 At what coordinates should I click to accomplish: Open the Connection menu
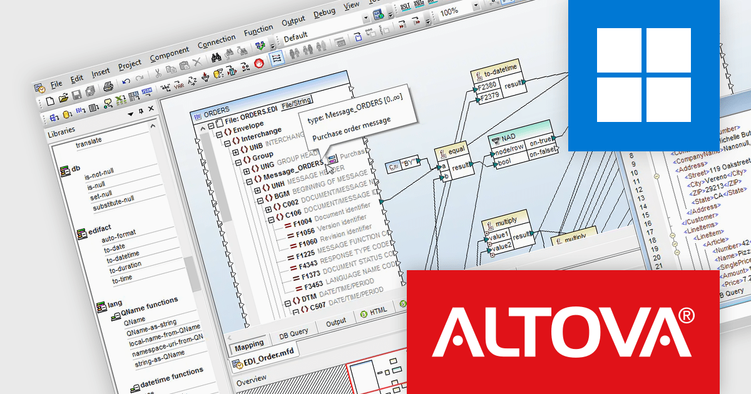pos(217,43)
